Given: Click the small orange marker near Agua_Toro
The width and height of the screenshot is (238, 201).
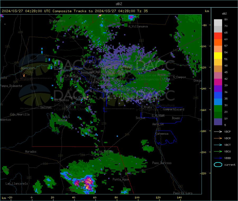Looking at the screenshot, I should point(24,75).
